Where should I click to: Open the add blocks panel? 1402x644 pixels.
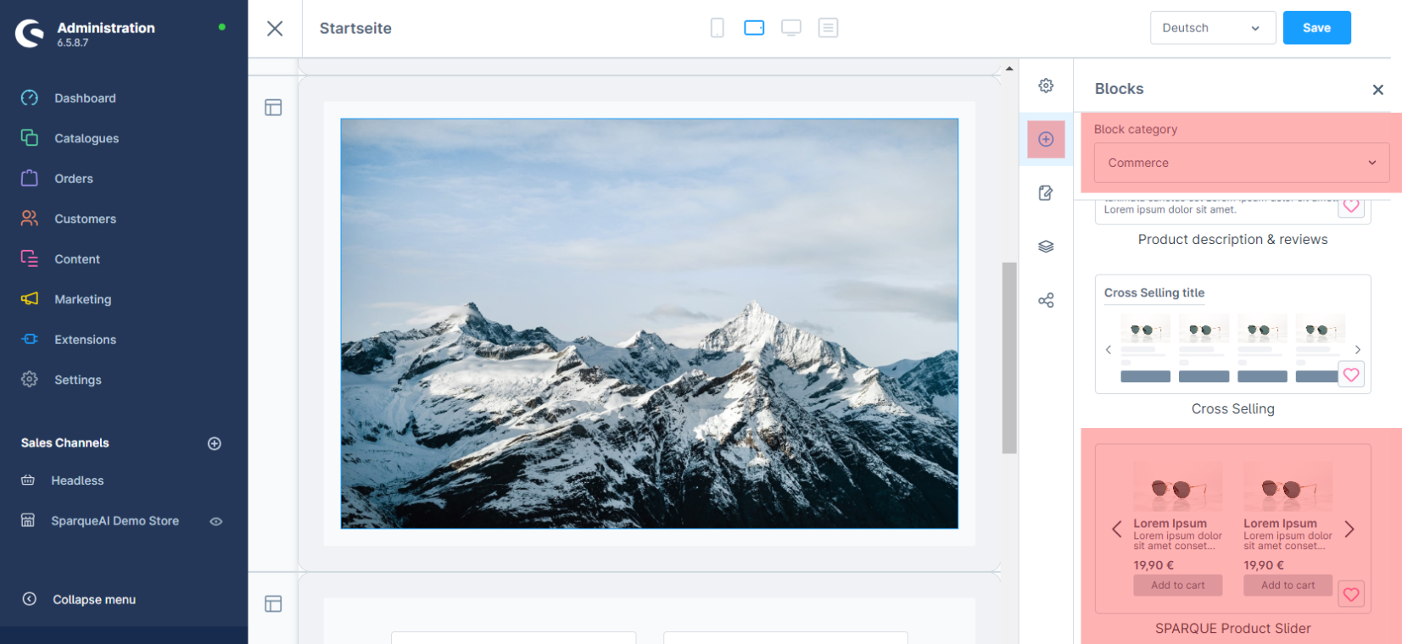[1046, 139]
